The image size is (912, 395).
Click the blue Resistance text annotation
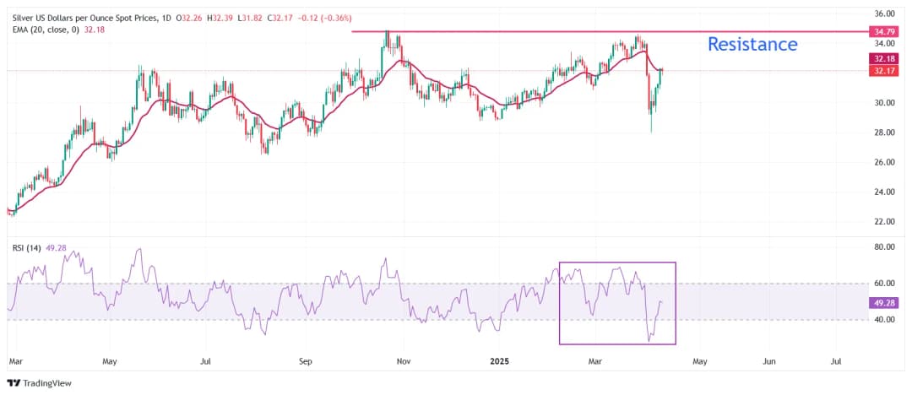752,44
